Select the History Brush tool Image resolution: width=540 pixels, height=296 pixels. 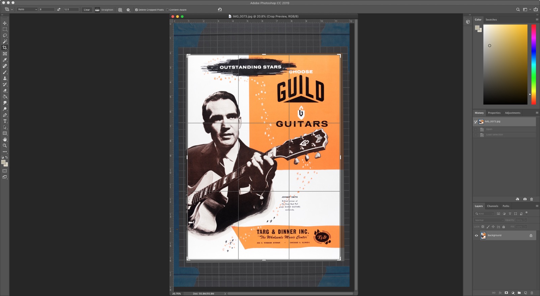click(x=5, y=84)
